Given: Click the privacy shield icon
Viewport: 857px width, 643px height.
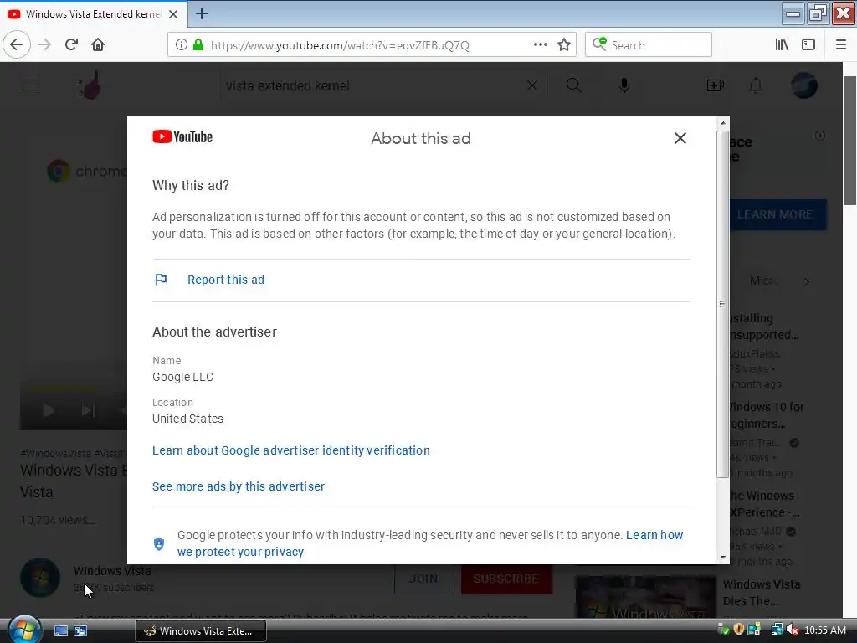Looking at the screenshot, I should pyautogui.click(x=159, y=543).
